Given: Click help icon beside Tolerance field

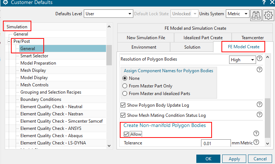Looking at the screenshot, I should tap(256, 142).
